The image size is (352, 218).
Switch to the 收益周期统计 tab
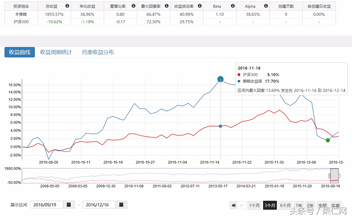pos(55,52)
